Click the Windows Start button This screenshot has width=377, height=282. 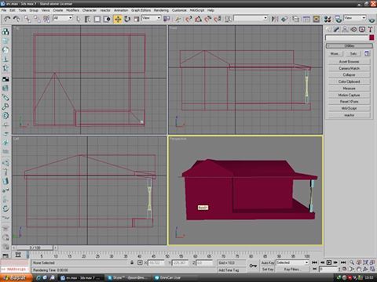point(16,278)
